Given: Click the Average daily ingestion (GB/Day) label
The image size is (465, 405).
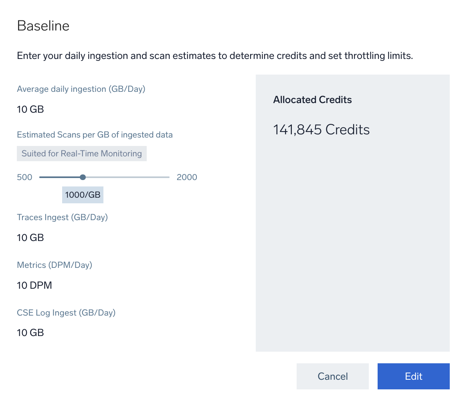Looking at the screenshot, I should pyautogui.click(x=81, y=89).
